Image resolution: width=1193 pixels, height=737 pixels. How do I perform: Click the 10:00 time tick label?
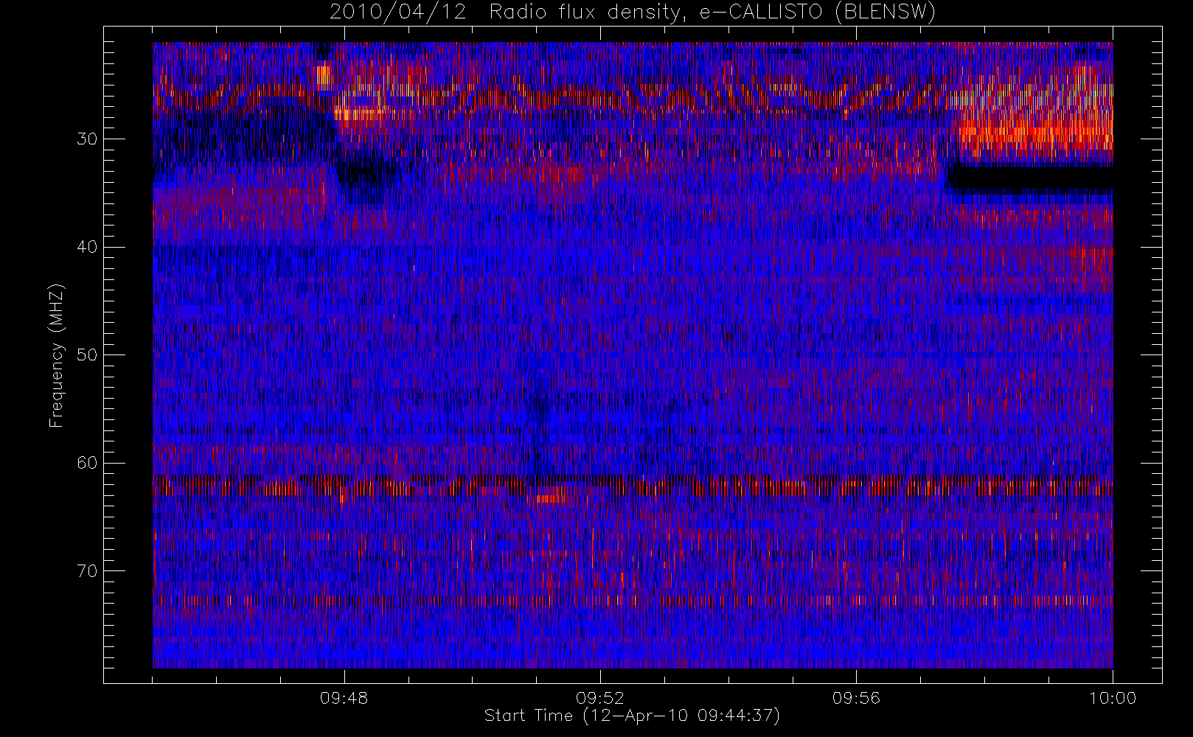1113,698
